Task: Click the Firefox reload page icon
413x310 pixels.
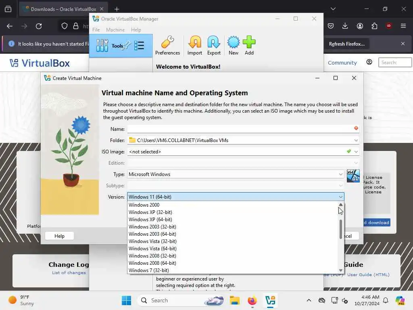Action: coord(39,26)
